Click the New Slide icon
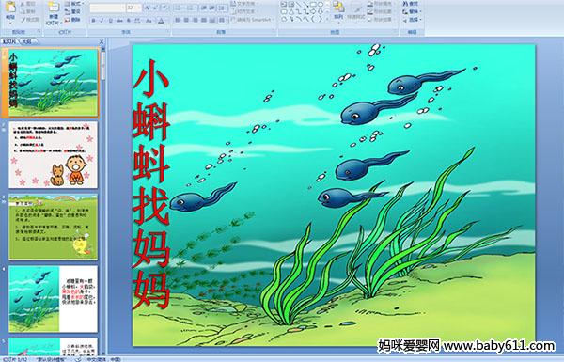The width and height of the screenshot is (564, 362). [54, 12]
